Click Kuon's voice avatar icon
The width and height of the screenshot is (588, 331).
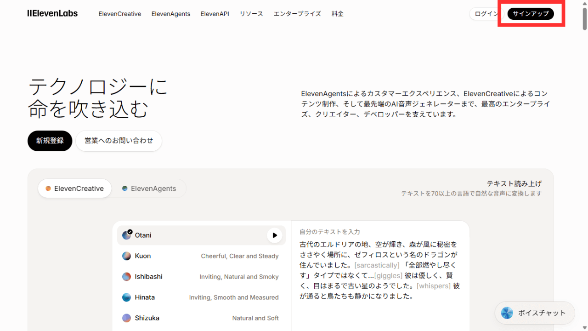click(127, 256)
